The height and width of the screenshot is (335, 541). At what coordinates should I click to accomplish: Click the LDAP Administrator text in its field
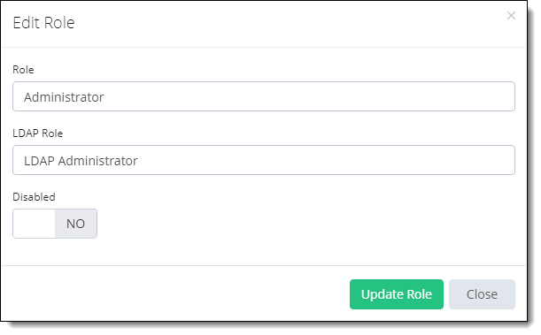tap(81, 161)
